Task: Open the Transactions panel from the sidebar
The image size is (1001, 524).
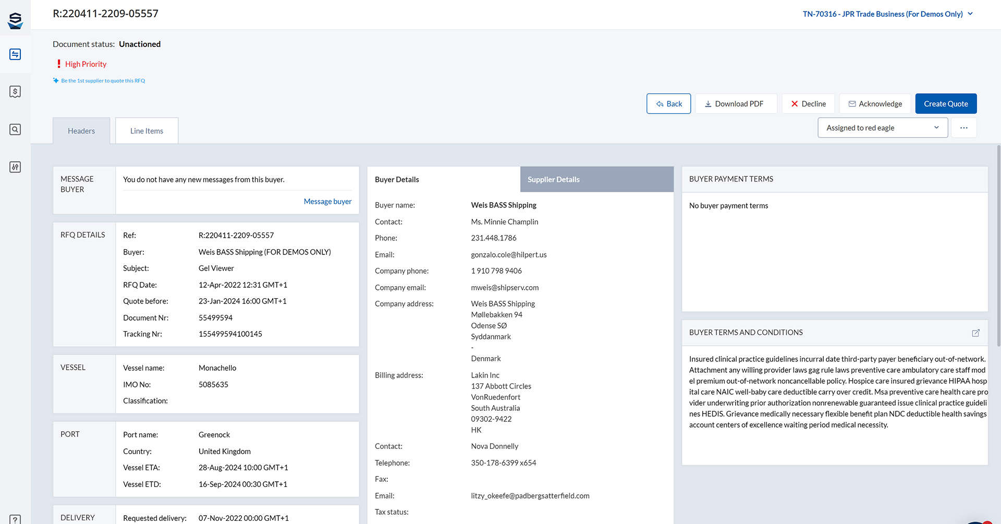Action: pos(15,54)
